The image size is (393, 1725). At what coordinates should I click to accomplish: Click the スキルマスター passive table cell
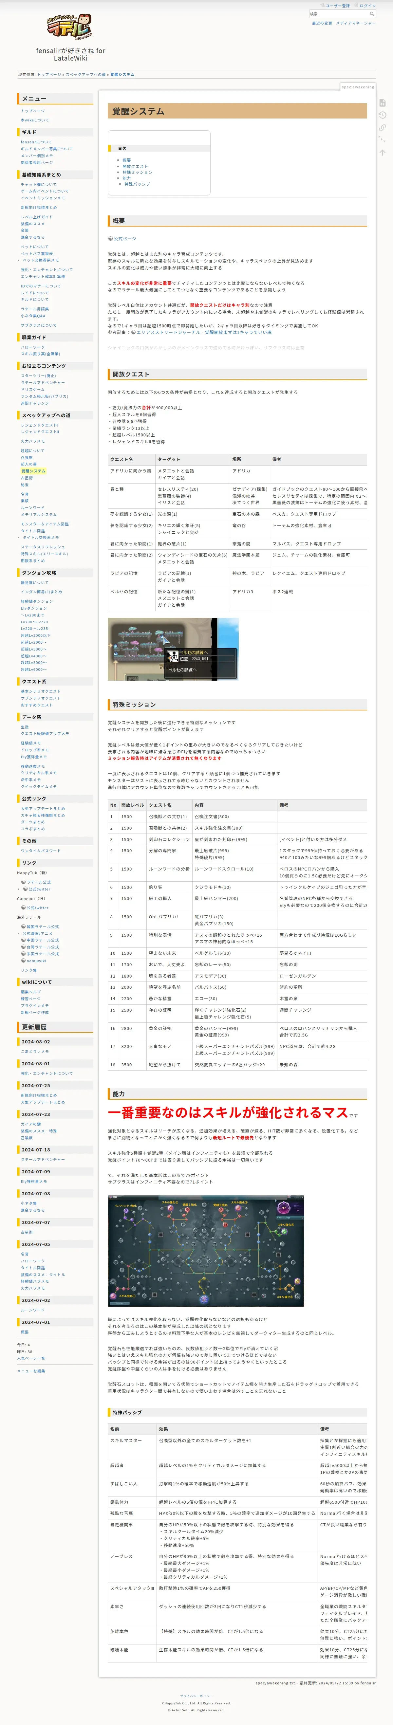tap(132, 1446)
